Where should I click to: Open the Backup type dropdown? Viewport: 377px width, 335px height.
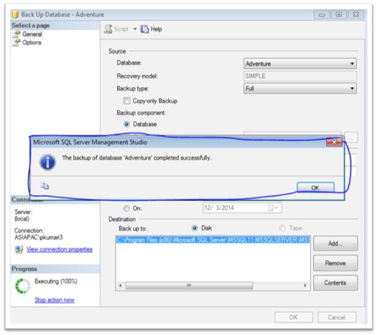tap(300, 88)
